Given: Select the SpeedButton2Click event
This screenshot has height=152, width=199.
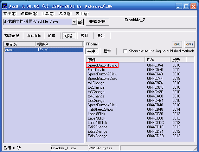Looking at the screenshot, I should pyautogui.click(x=102, y=74).
